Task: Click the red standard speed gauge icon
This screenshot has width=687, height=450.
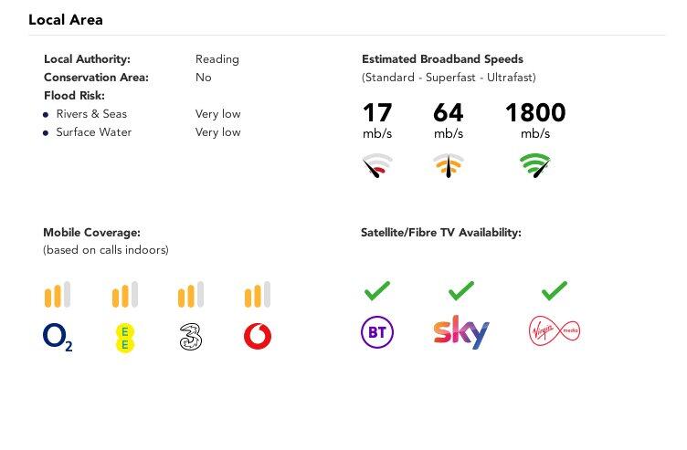Action: click(377, 165)
